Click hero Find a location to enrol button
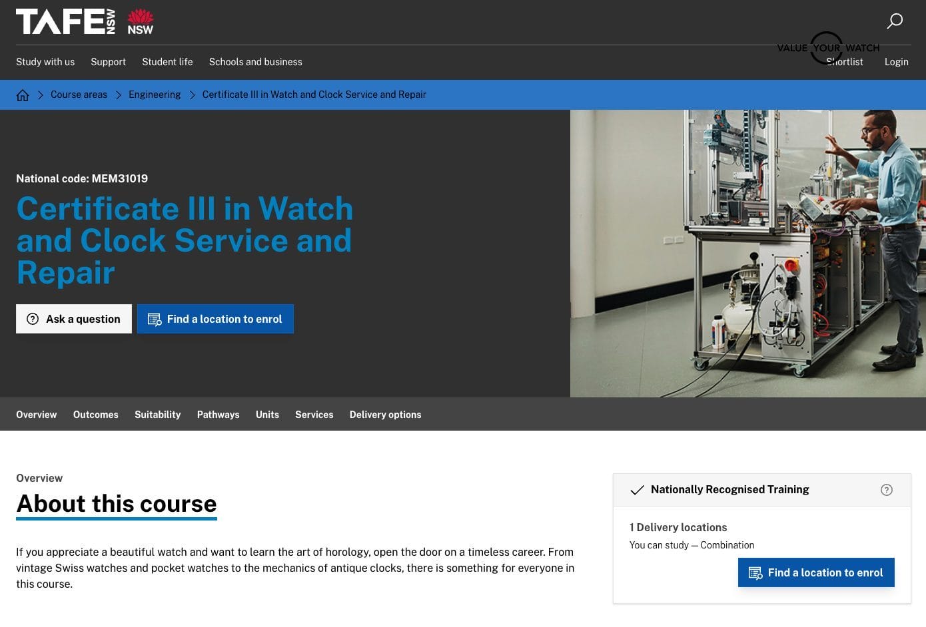The height and width of the screenshot is (627, 926). (x=215, y=319)
